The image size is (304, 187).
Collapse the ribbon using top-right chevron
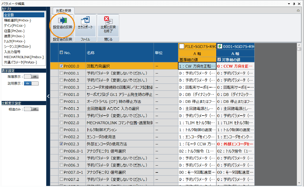298,11
